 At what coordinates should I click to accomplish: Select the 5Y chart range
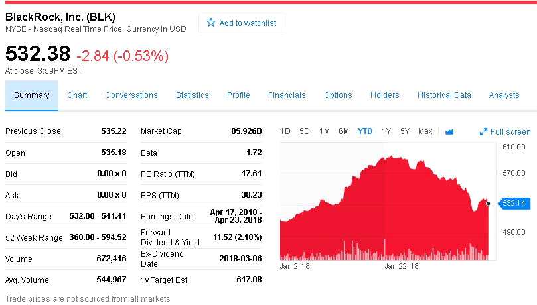[x=405, y=131]
